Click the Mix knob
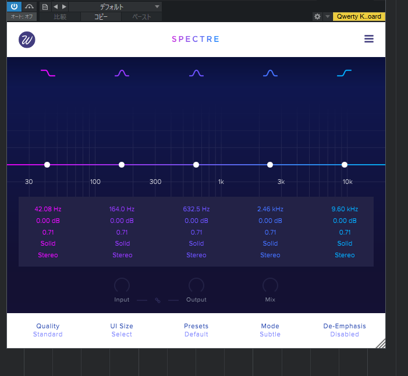 click(270, 285)
